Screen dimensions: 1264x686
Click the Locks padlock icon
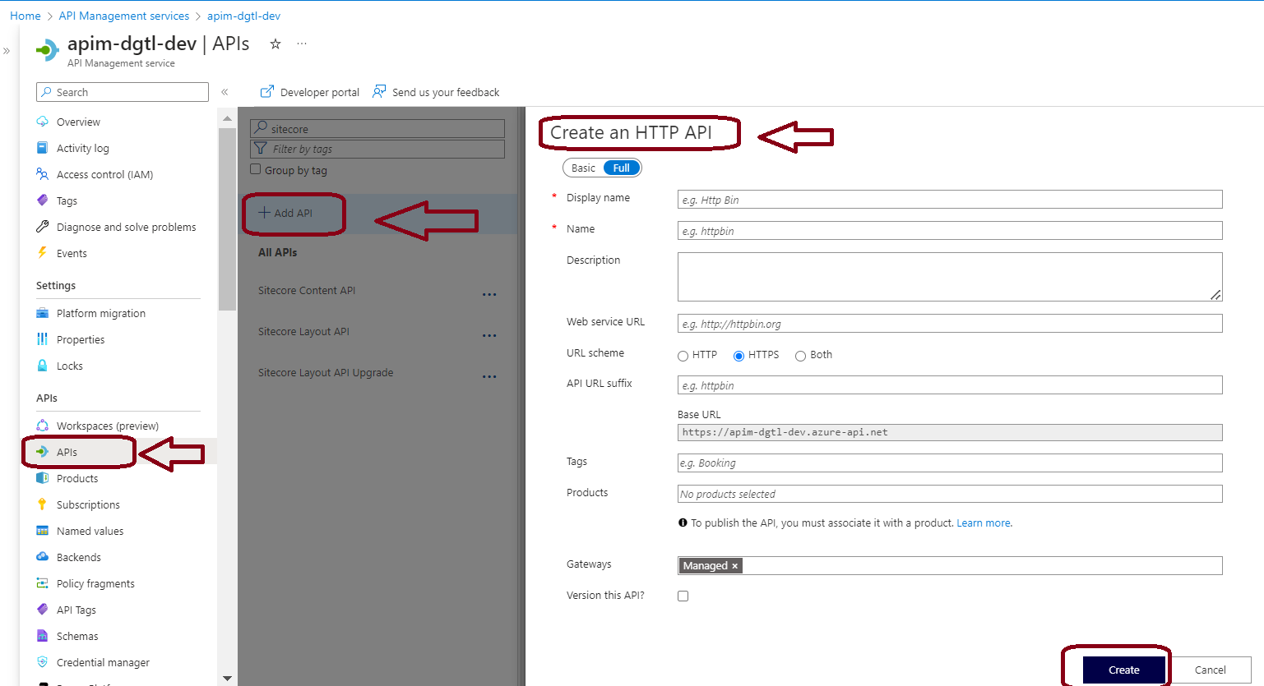click(x=43, y=366)
